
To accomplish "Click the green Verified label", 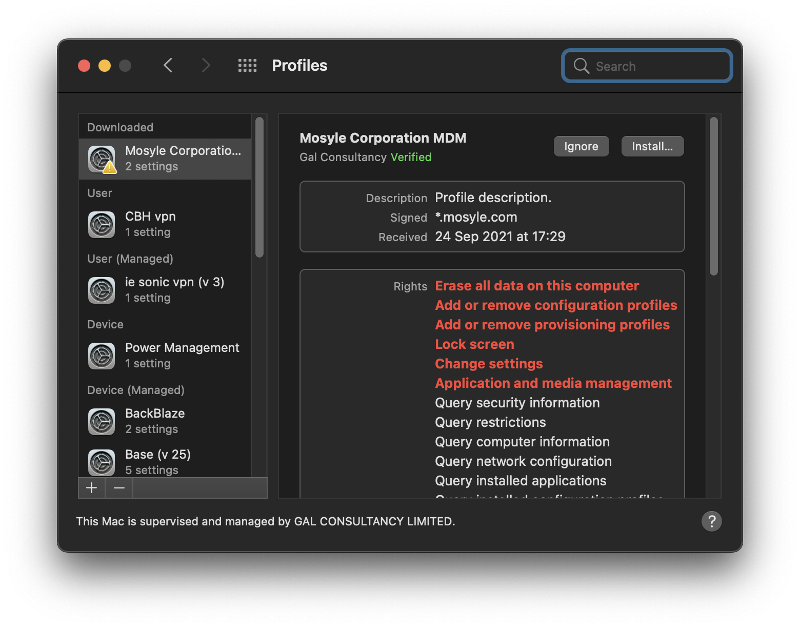I will coord(411,157).
